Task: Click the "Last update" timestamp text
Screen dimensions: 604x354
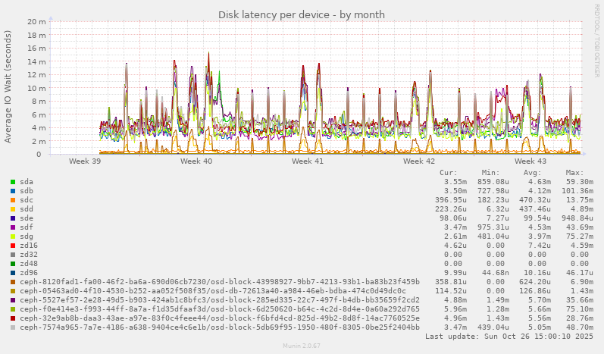Action: coord(509,337)
